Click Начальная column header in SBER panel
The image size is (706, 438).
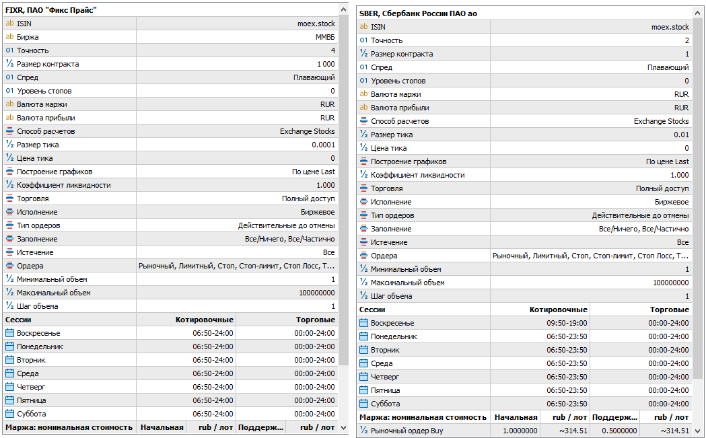coord(516,417)
